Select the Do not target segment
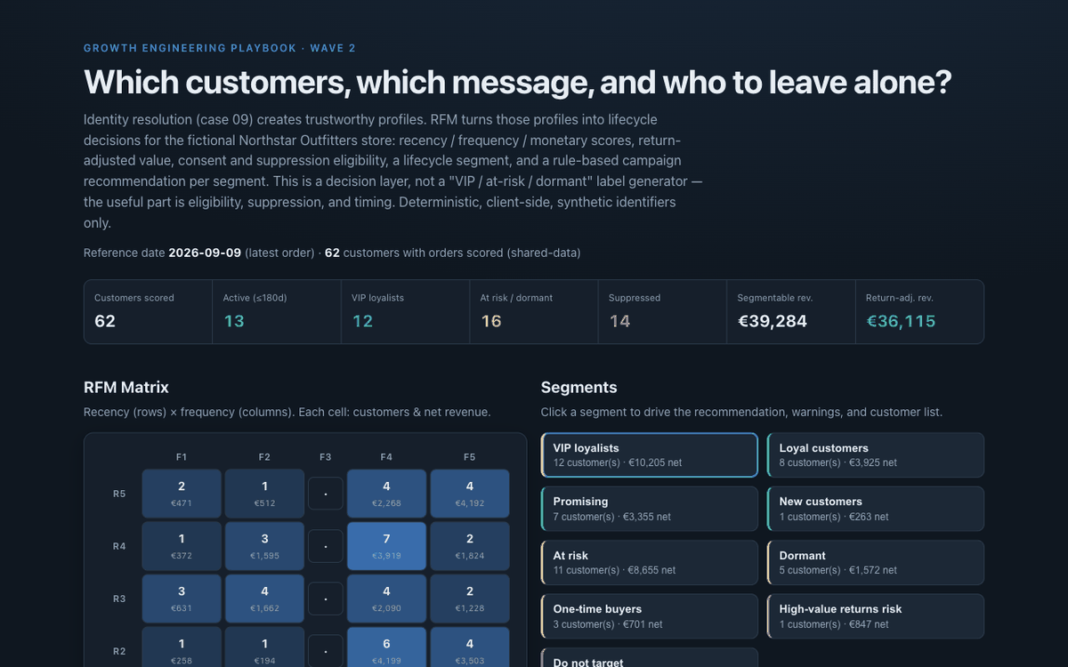The width and height of the screenshot is (1068, 667). pyautogui.click(x=650, y=658)
